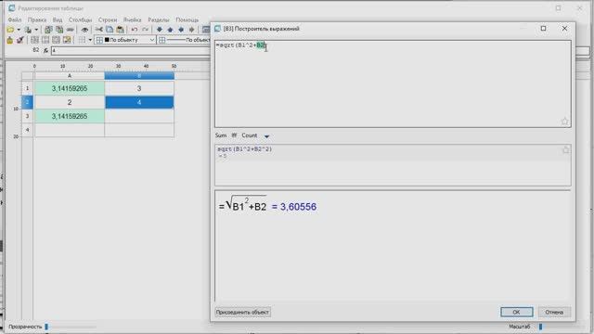Click cell A1 containing 3,14159265
The width and height of the screenshot is (594, 334).
70,88
